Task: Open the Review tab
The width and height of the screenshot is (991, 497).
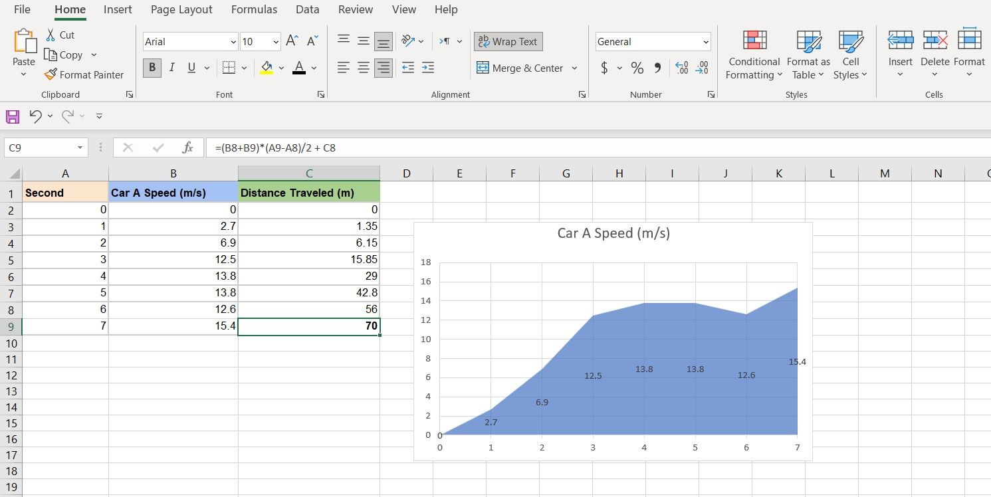Action: (355, 9)
